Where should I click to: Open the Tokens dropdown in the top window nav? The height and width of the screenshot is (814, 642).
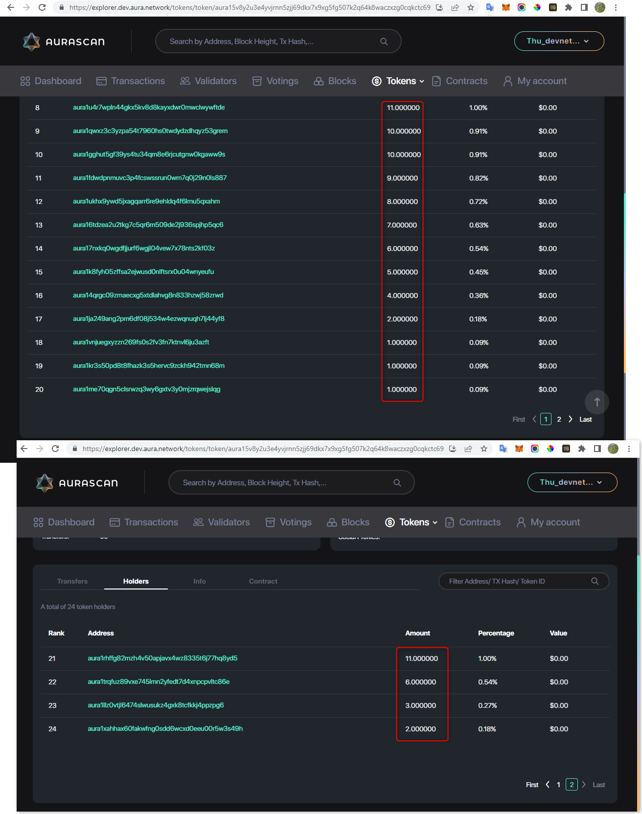(398, 81)
